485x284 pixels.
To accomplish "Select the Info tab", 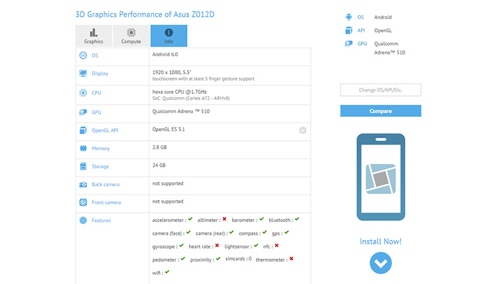I will (x=169, y=36).
